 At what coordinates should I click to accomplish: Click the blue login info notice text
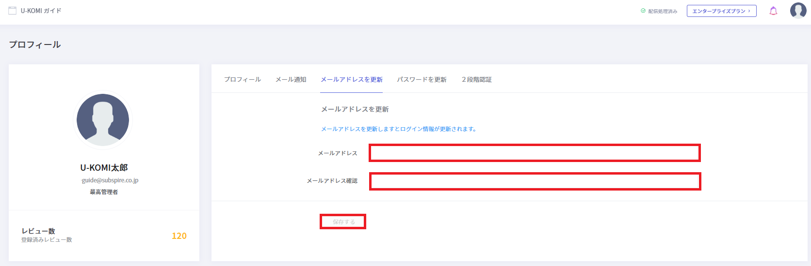pyautogui.click(x=399, y=129)
